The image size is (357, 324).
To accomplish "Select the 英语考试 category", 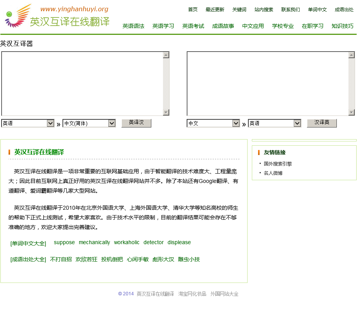I will pos(193,26).
